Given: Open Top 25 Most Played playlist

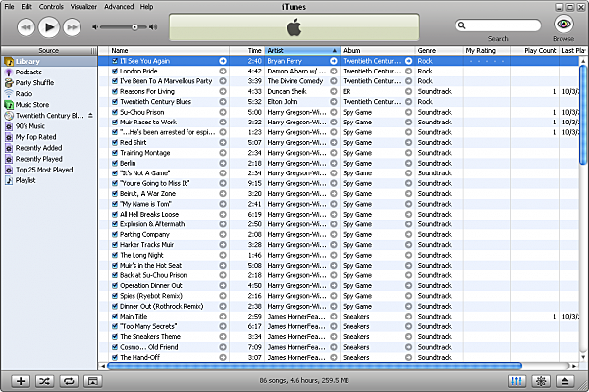Looking at the screenshot, I should click(x=49, y=170).
